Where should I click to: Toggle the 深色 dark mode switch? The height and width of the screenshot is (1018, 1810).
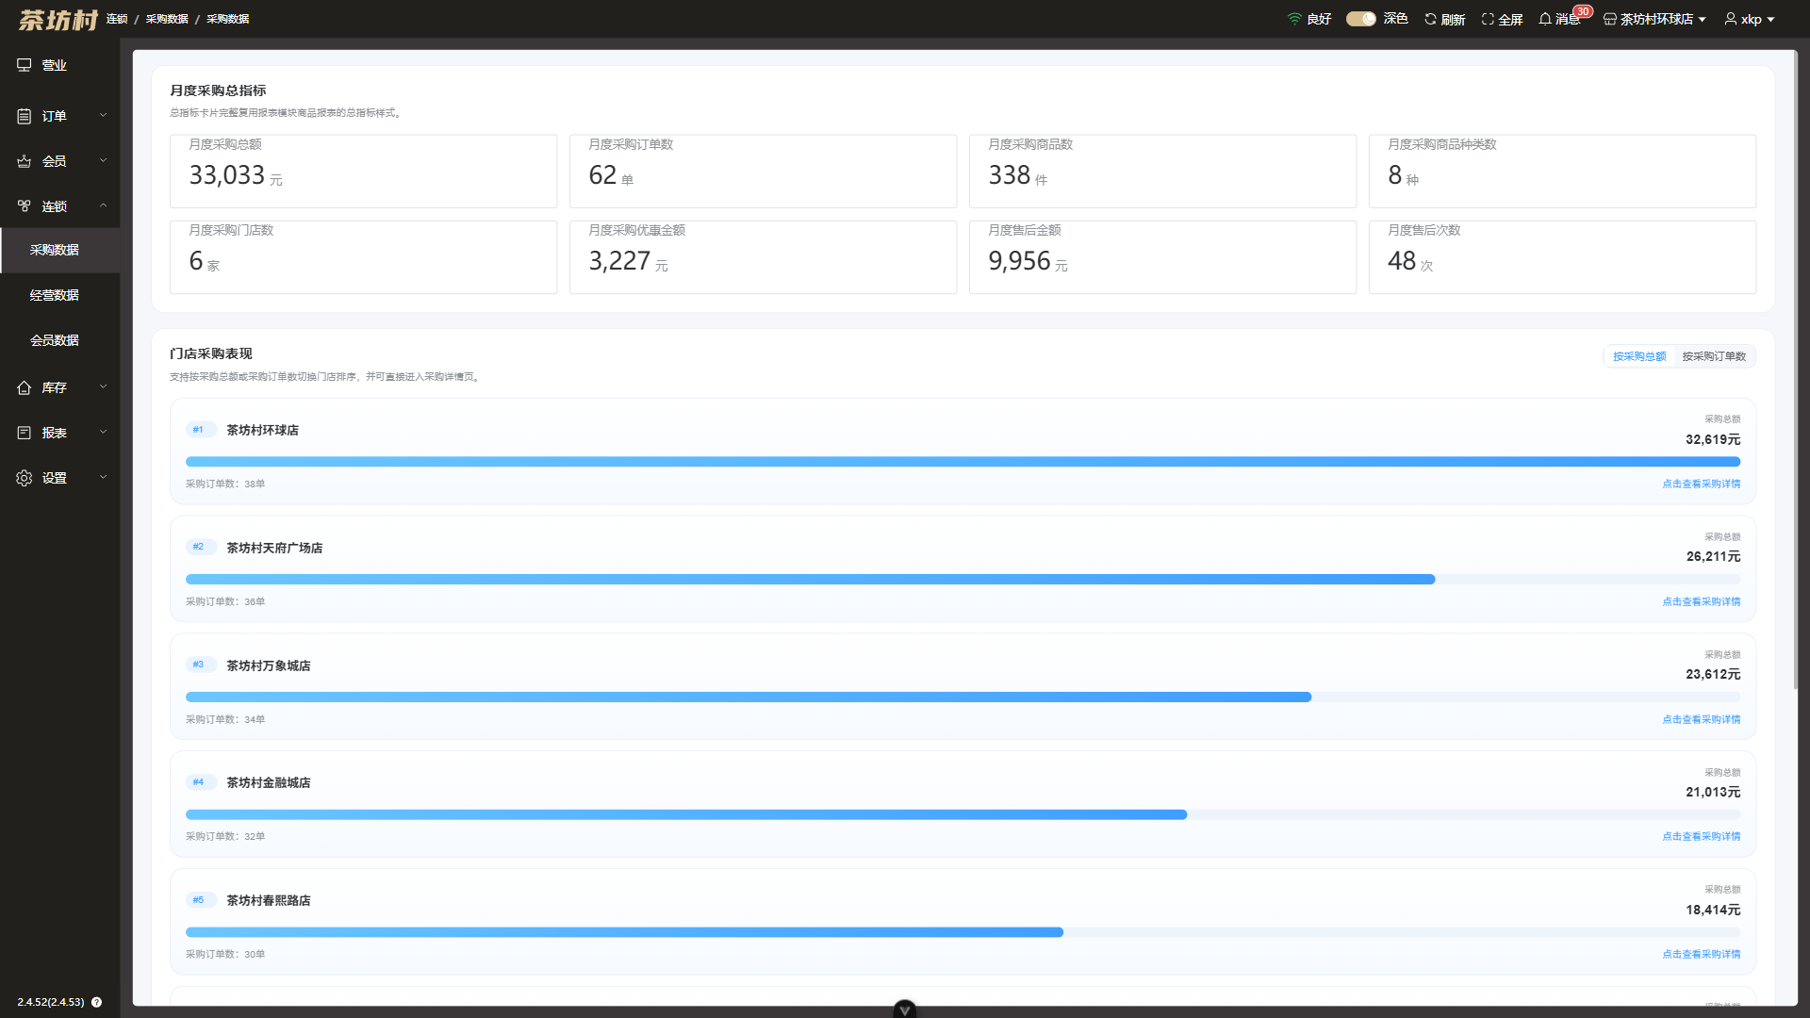(1360, 19)
